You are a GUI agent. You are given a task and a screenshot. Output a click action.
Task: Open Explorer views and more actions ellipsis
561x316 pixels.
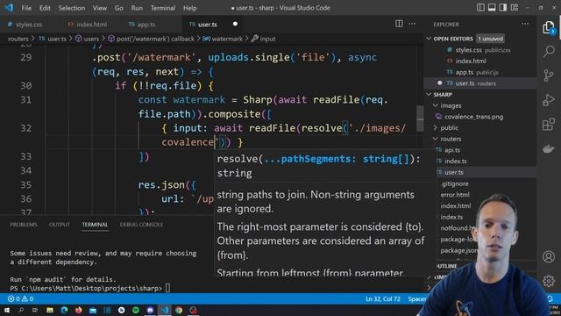[525, 24]
